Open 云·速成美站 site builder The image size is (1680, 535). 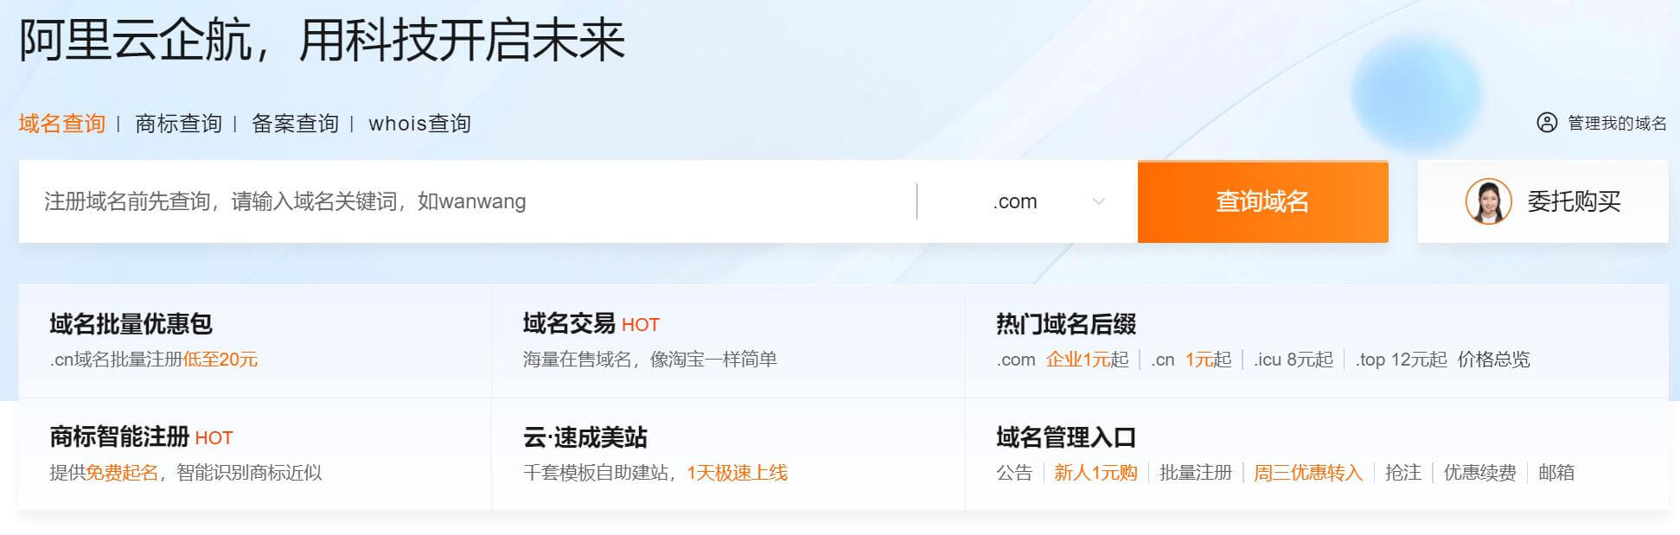(x=584, y=437)
